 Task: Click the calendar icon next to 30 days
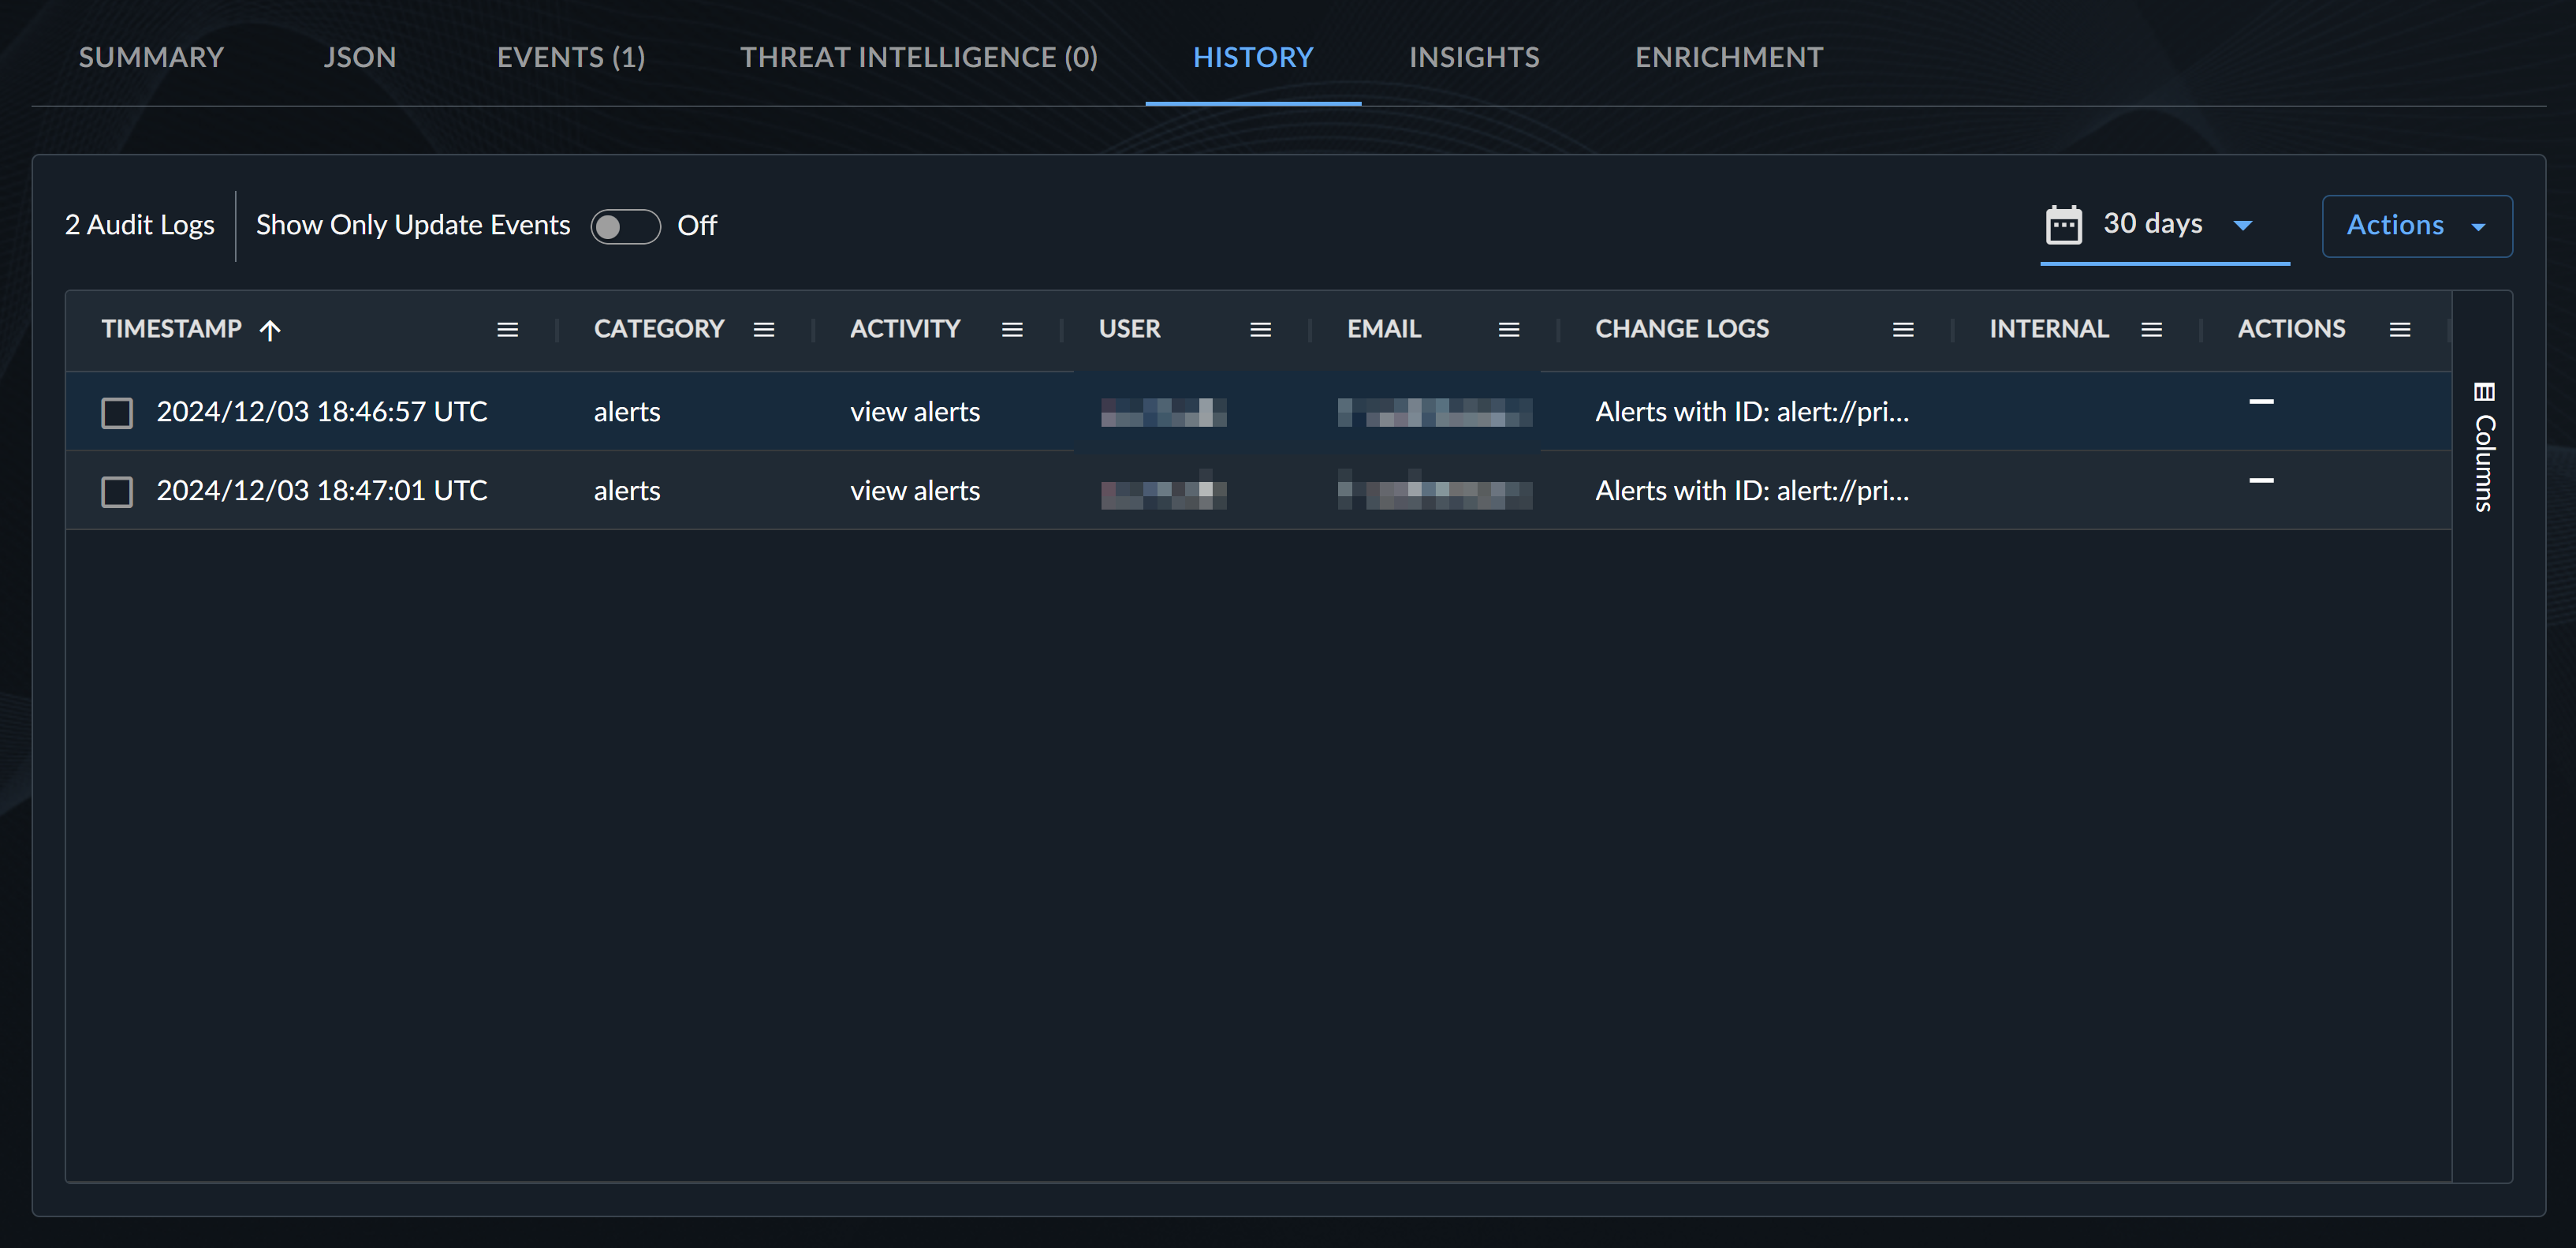click(x=2064, y=224)
